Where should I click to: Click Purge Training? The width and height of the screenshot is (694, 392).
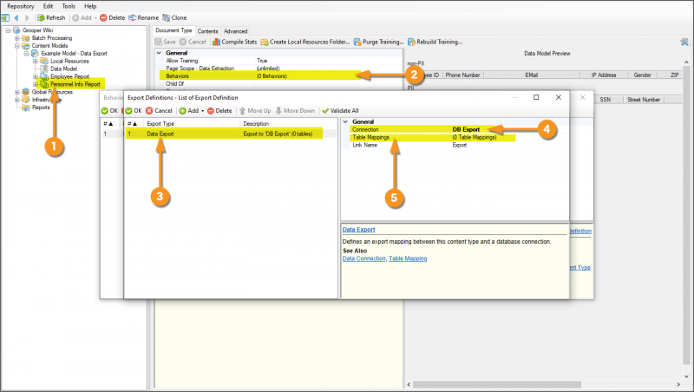379,42
